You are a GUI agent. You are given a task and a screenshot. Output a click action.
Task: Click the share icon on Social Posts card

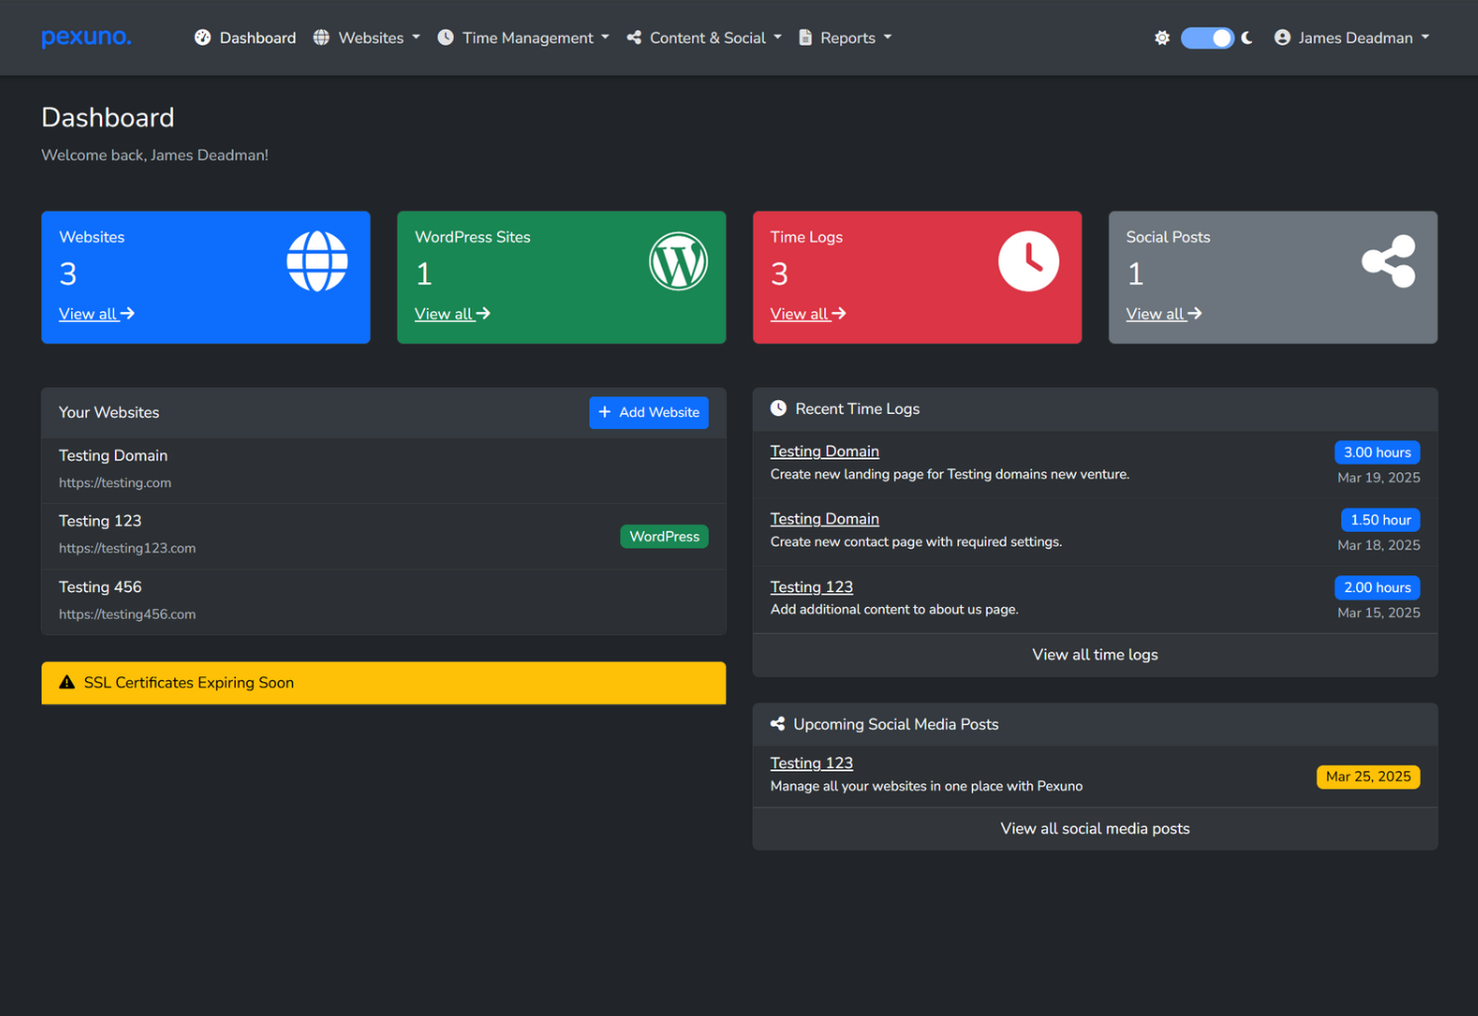1389,261
